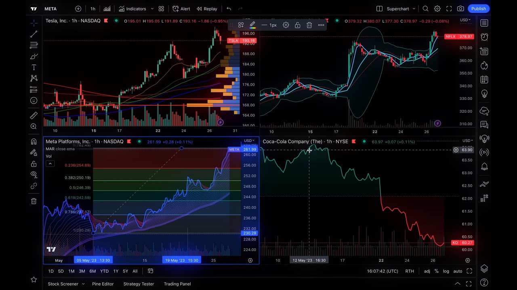
Task: Open the 1h interval selector
Action: 93,8
